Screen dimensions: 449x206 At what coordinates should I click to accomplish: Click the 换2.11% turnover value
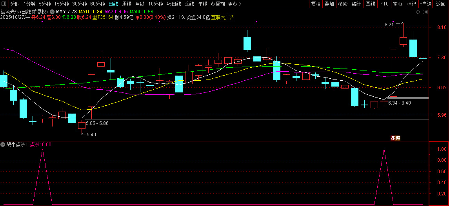click(x=176, y=18)
